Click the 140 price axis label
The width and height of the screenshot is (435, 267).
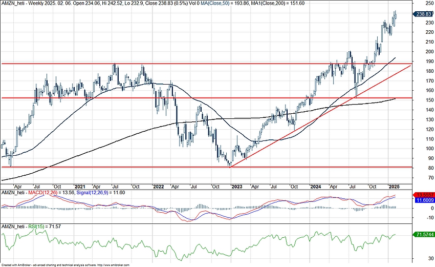click(x=430, y=110)
